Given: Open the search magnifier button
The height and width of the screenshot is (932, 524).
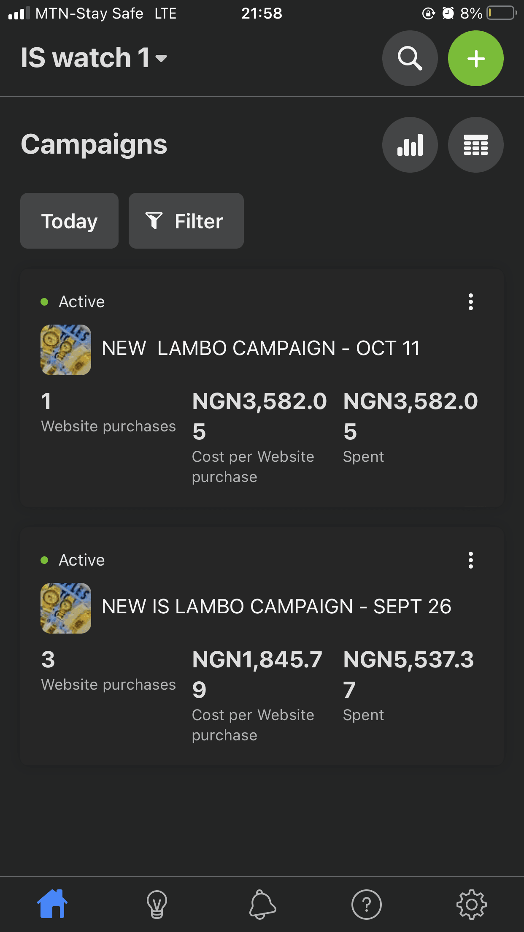Looking at the screenshot, I should coord(410,58).
